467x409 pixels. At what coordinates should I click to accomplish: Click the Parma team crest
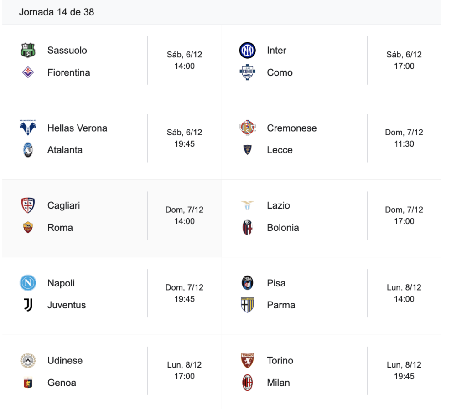[x=247, y=305]
